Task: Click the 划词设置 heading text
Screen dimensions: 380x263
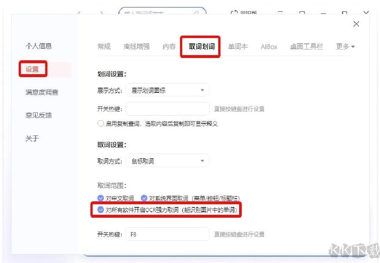Action: pyautogui.click(x=112, y=74)
